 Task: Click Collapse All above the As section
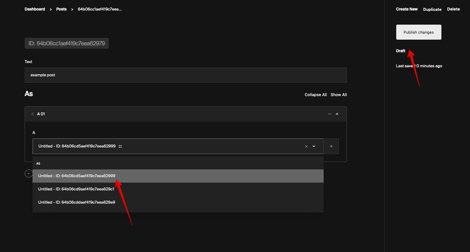coord(316,95)
